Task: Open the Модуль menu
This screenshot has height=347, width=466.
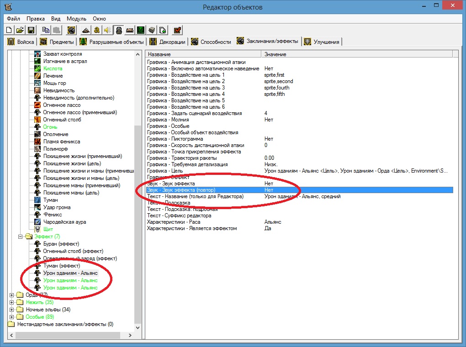Action: [76, 18]
